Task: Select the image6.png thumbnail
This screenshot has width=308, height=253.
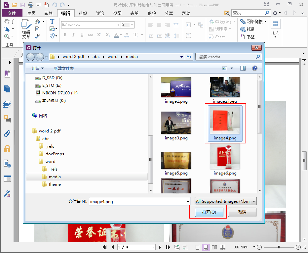Action: 225,159
